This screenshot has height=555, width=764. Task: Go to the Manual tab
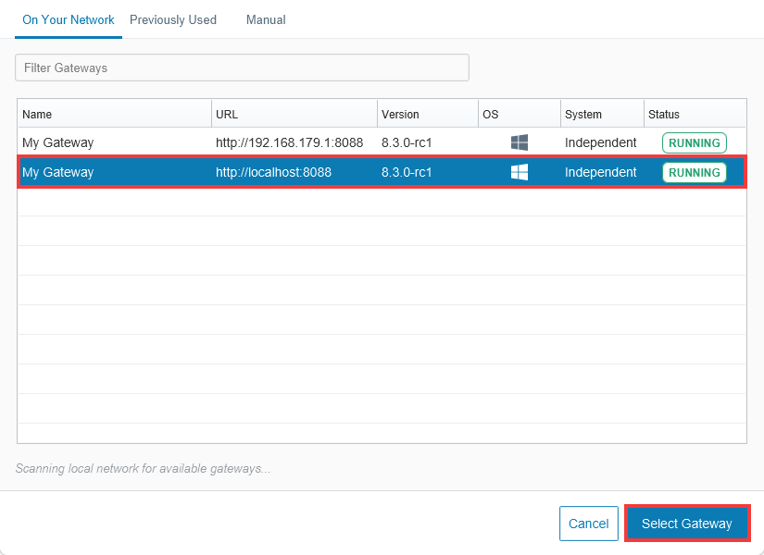266,20
